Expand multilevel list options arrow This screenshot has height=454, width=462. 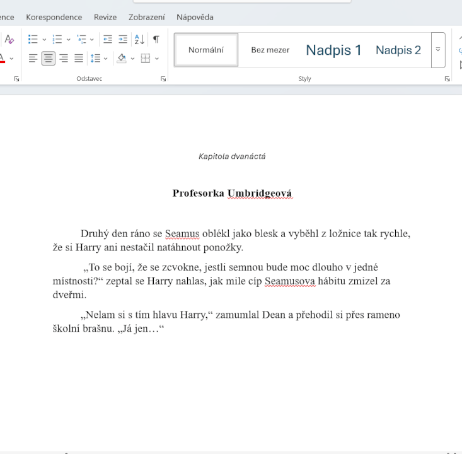92,40
